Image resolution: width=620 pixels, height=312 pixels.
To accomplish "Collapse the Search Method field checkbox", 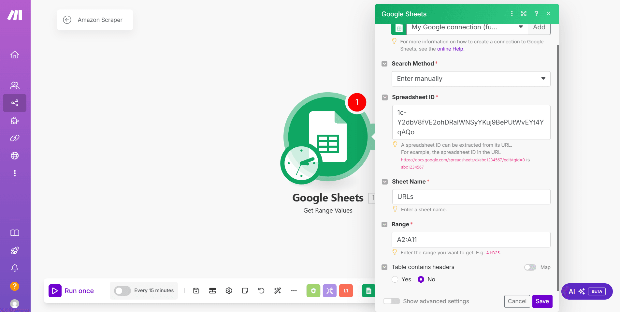I will (384, 64).
